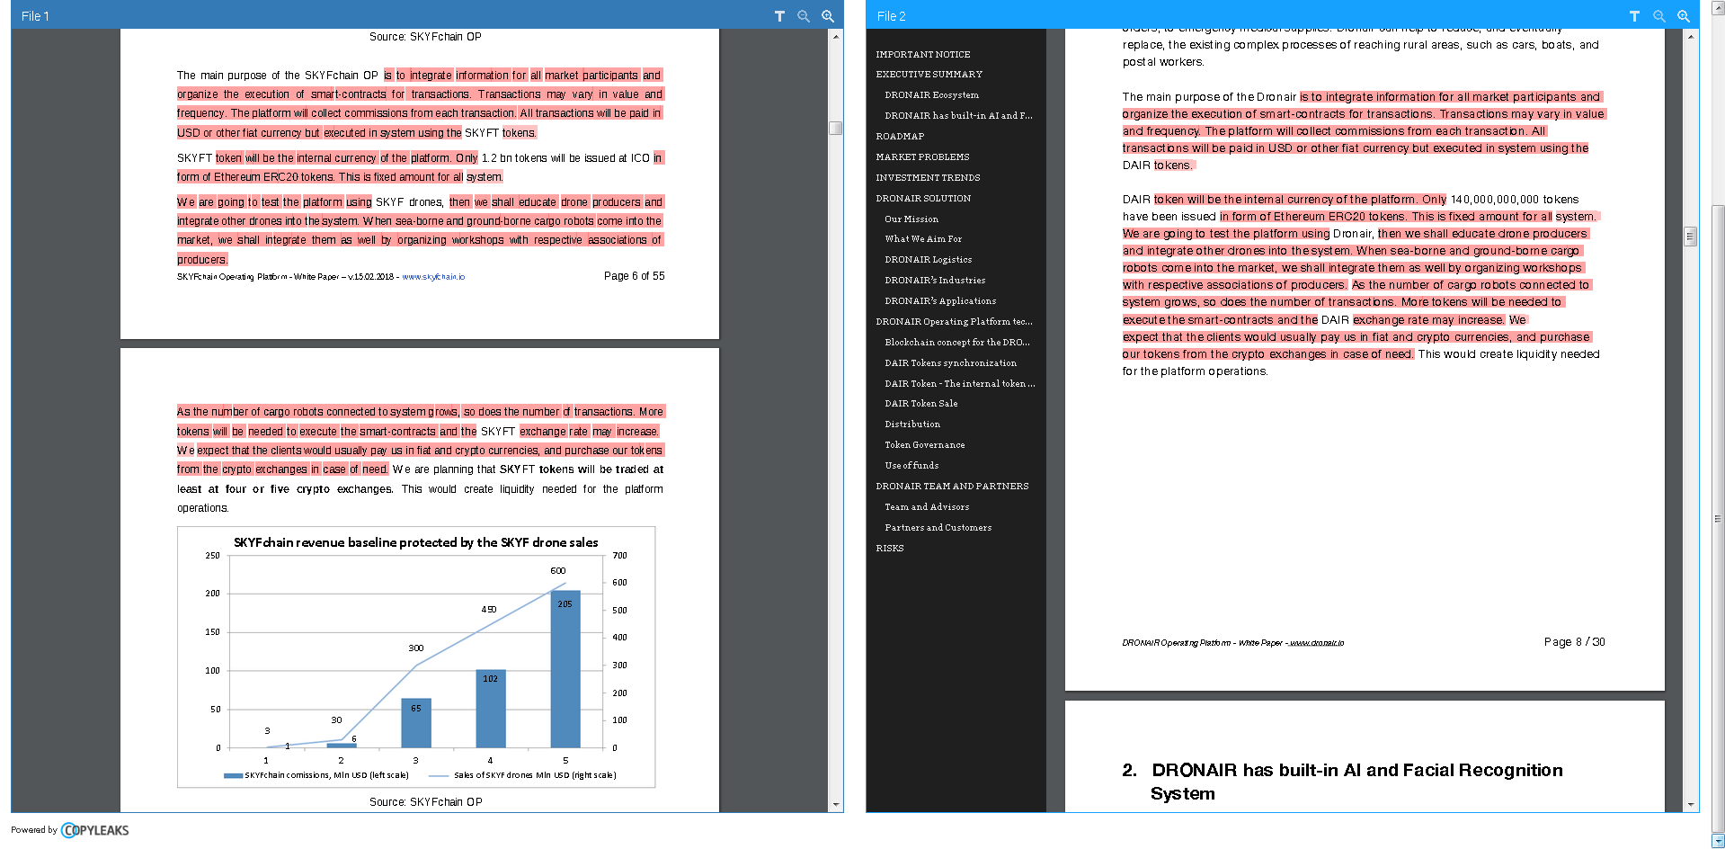Go to DRONAIR TEAM AND PARTNERS section
The height and width of the screenshot is (849, 1725).
(952, 487)
